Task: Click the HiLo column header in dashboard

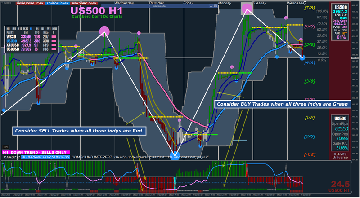Action: 46,32
